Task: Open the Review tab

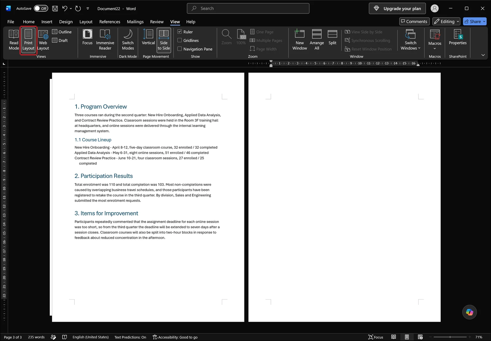Action: click(x=157, y=22)
